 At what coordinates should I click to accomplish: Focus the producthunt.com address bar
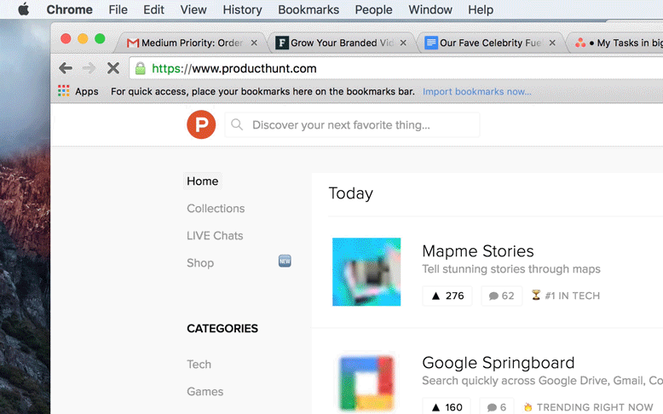point(397,68)
